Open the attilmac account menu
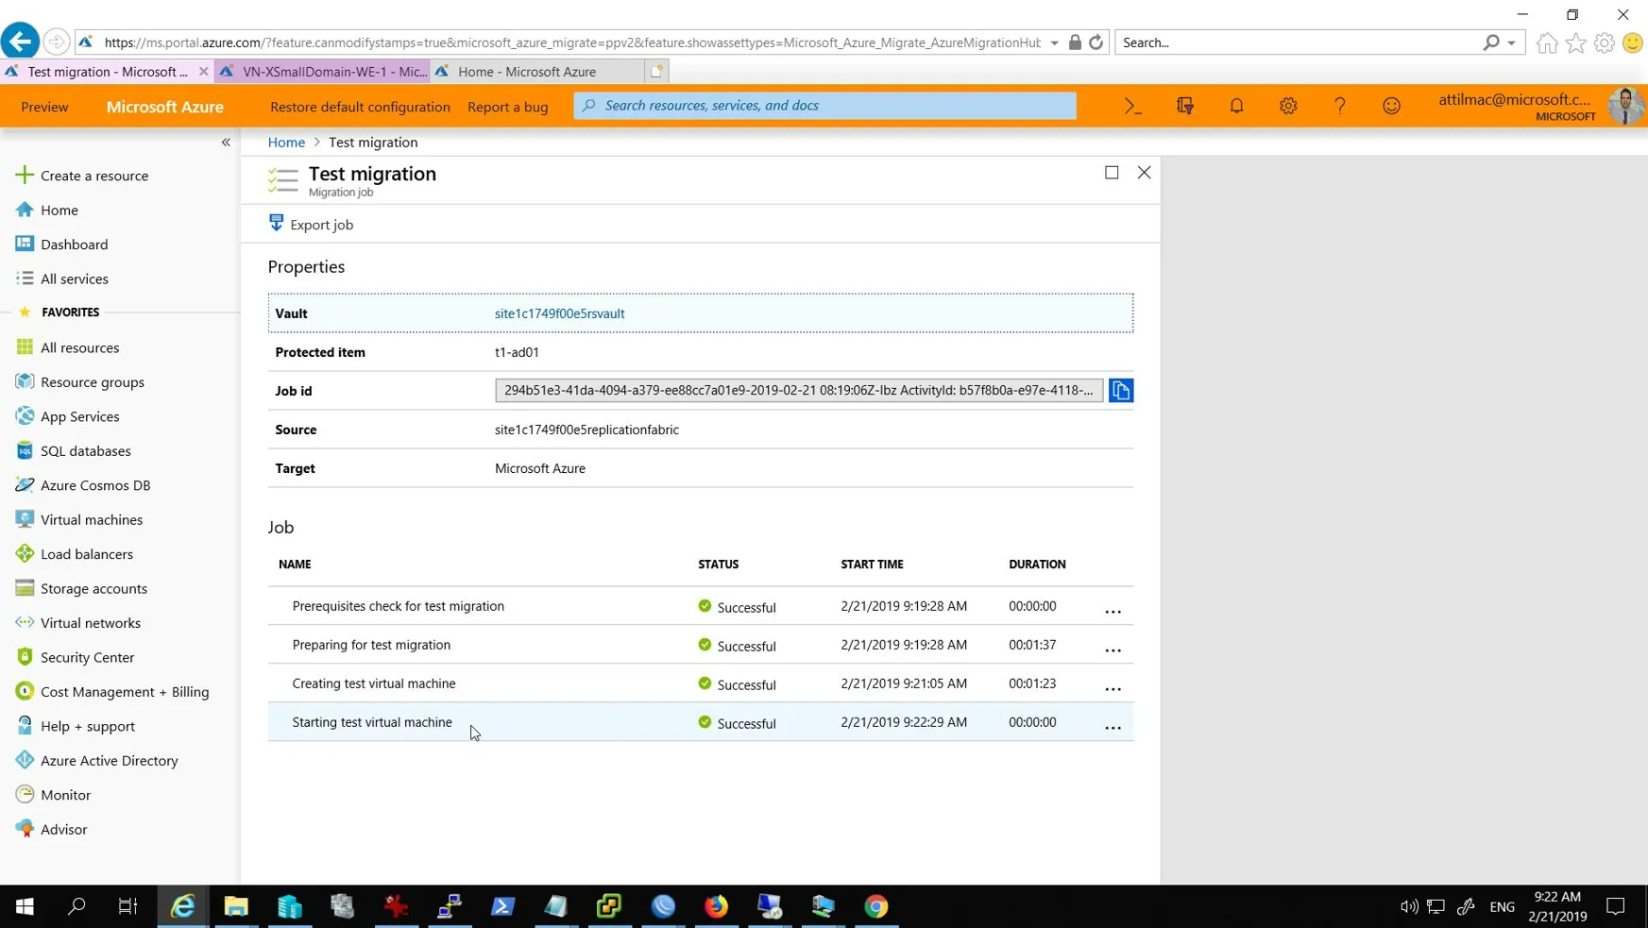 click(x=1540, y=107)
